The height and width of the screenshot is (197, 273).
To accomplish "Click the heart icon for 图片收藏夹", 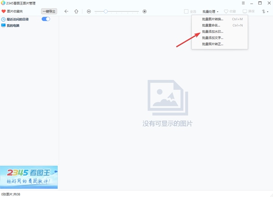I will tap(4, 11).
